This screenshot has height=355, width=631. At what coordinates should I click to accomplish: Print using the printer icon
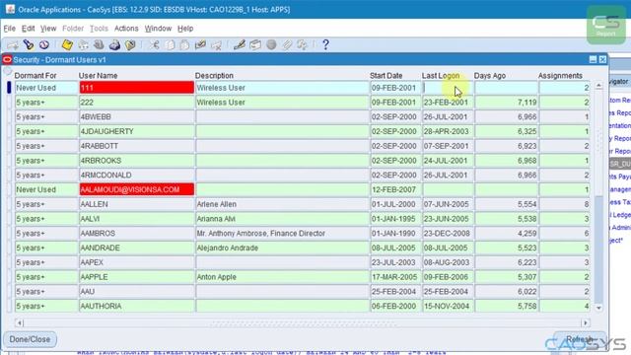point(114,44)
